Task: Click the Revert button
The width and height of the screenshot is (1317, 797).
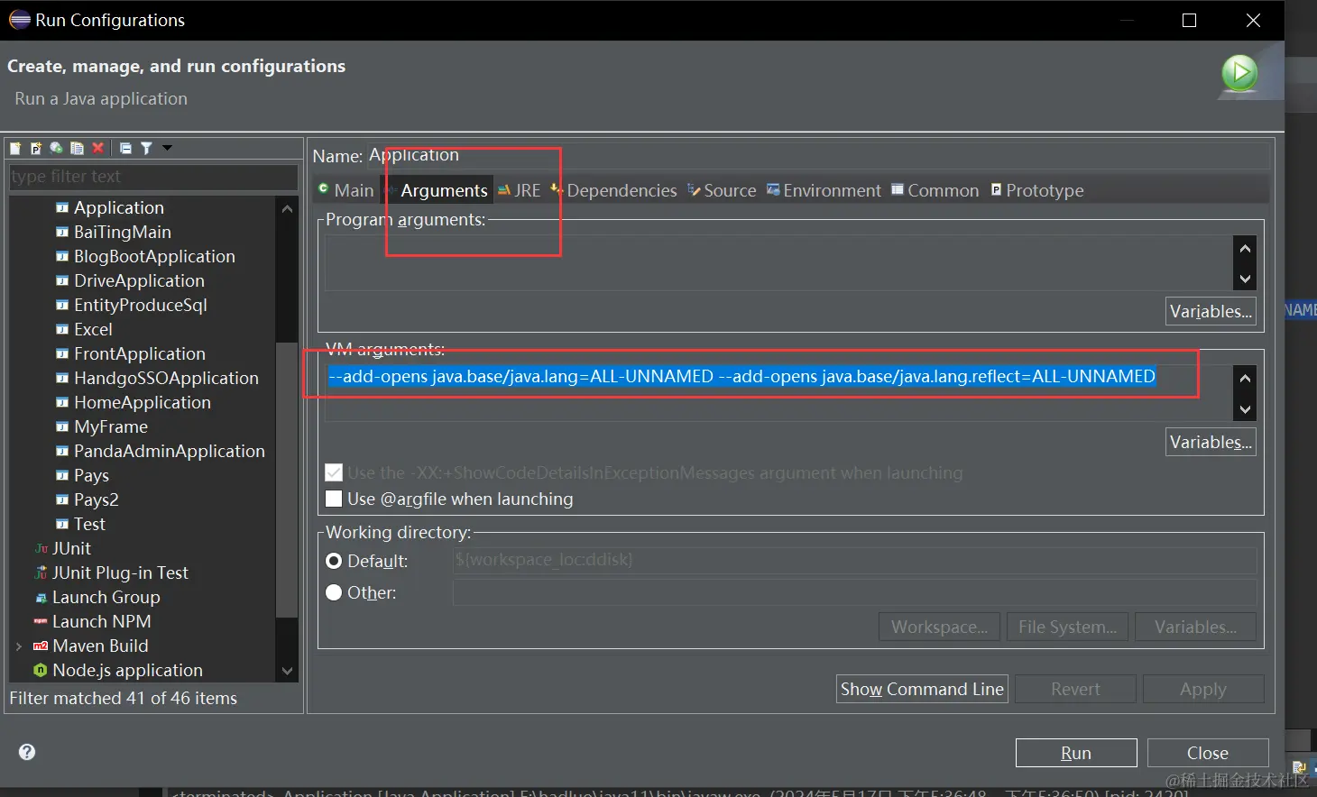Action: click(x=1075, y=689)
